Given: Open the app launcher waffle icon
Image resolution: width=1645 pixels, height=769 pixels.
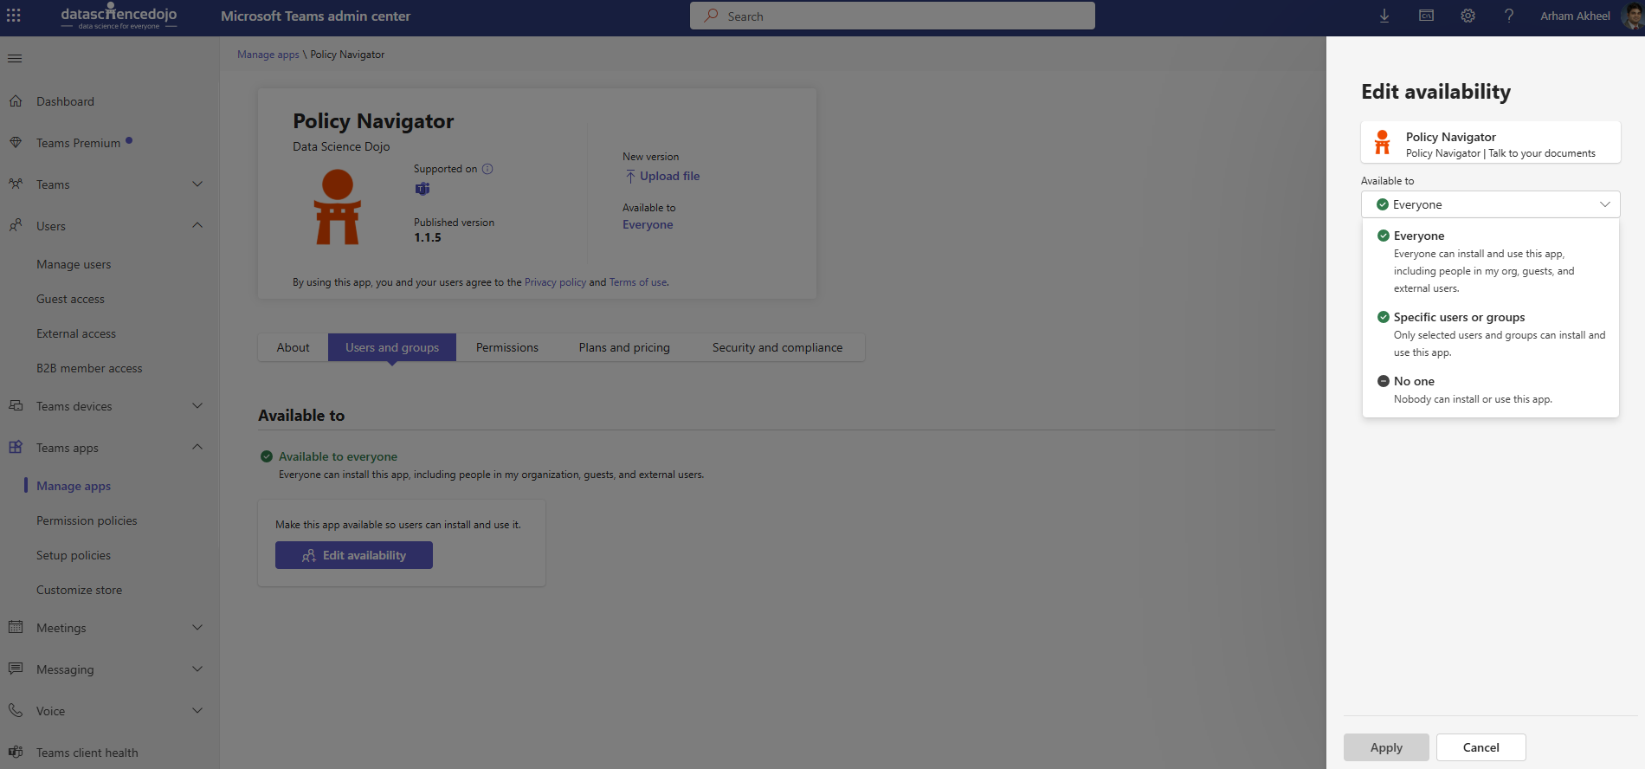Looking at the screenshot, I should coord(14,16).
